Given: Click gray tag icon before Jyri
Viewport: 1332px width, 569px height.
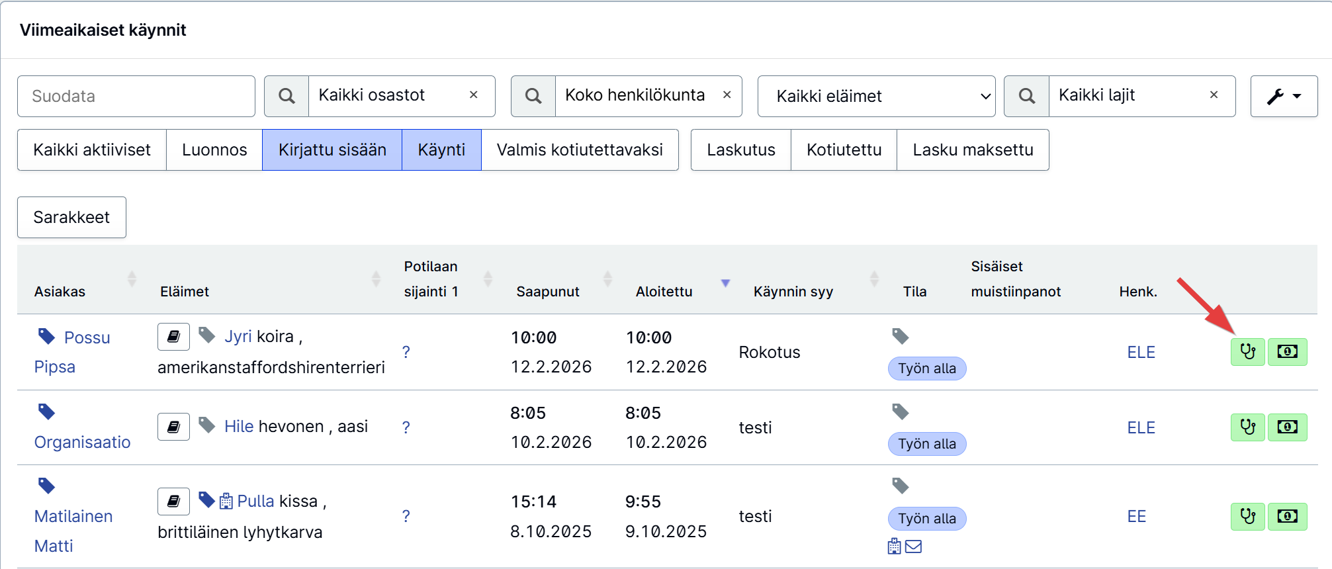Looking at the screenshot, I should (207, 335).
